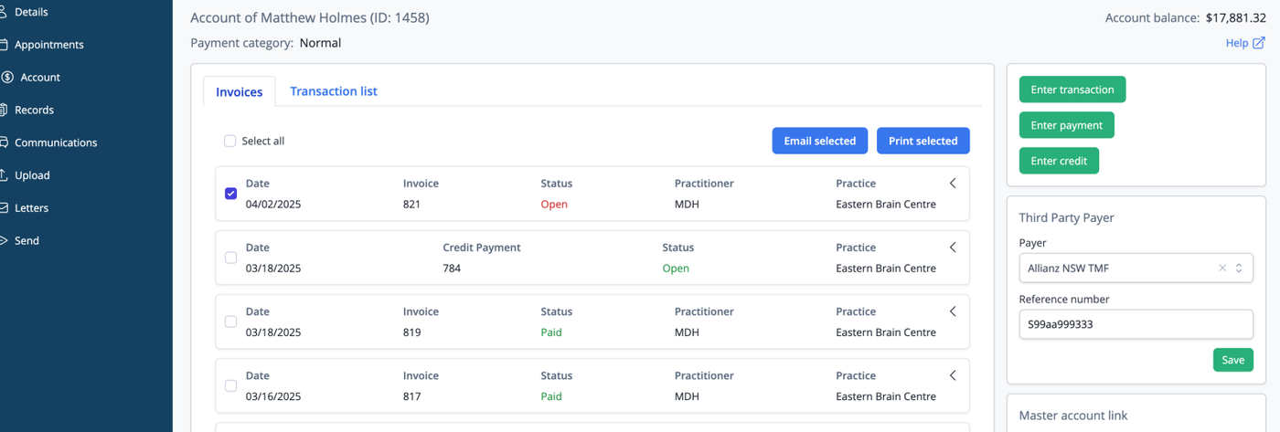Toggle the Select all checkbox

(230, 141)
